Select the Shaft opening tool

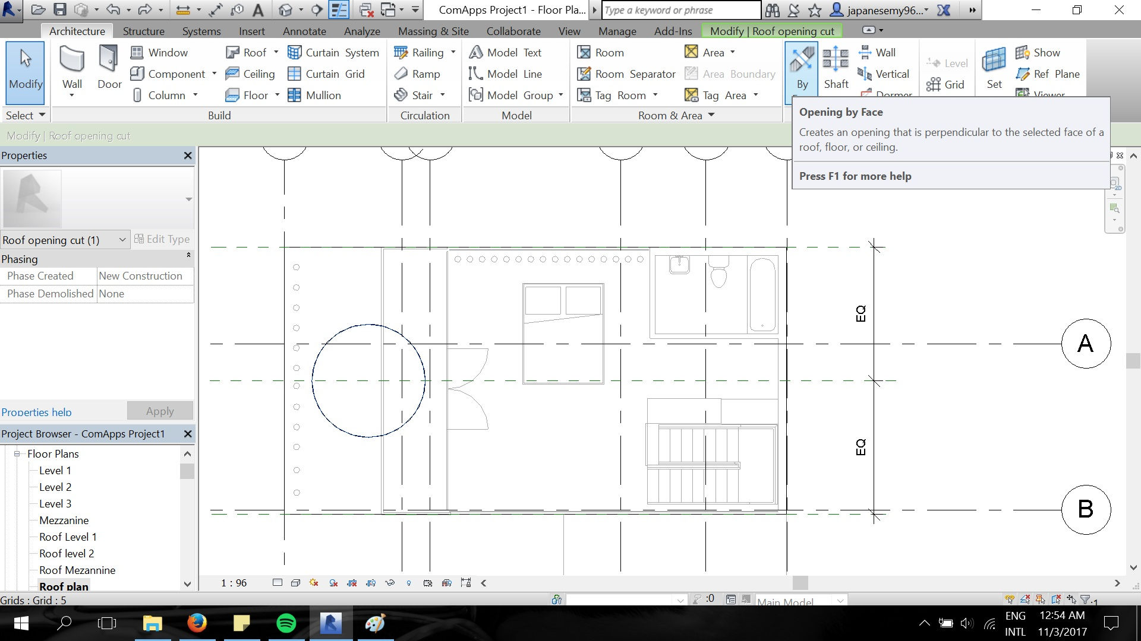(x=836, y=68)
